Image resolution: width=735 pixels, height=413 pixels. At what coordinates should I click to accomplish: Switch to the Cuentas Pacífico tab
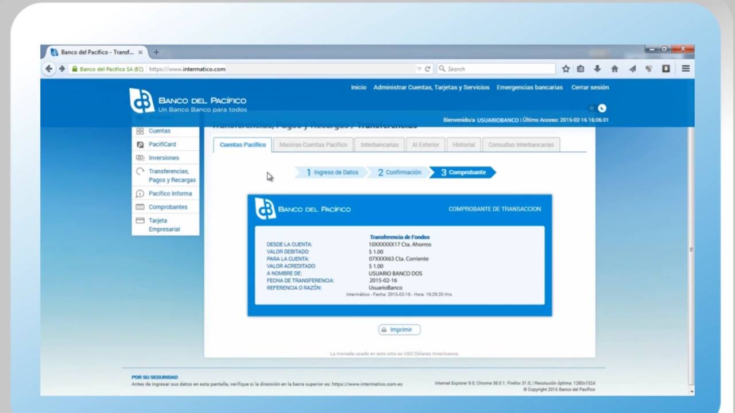(242, 145)
